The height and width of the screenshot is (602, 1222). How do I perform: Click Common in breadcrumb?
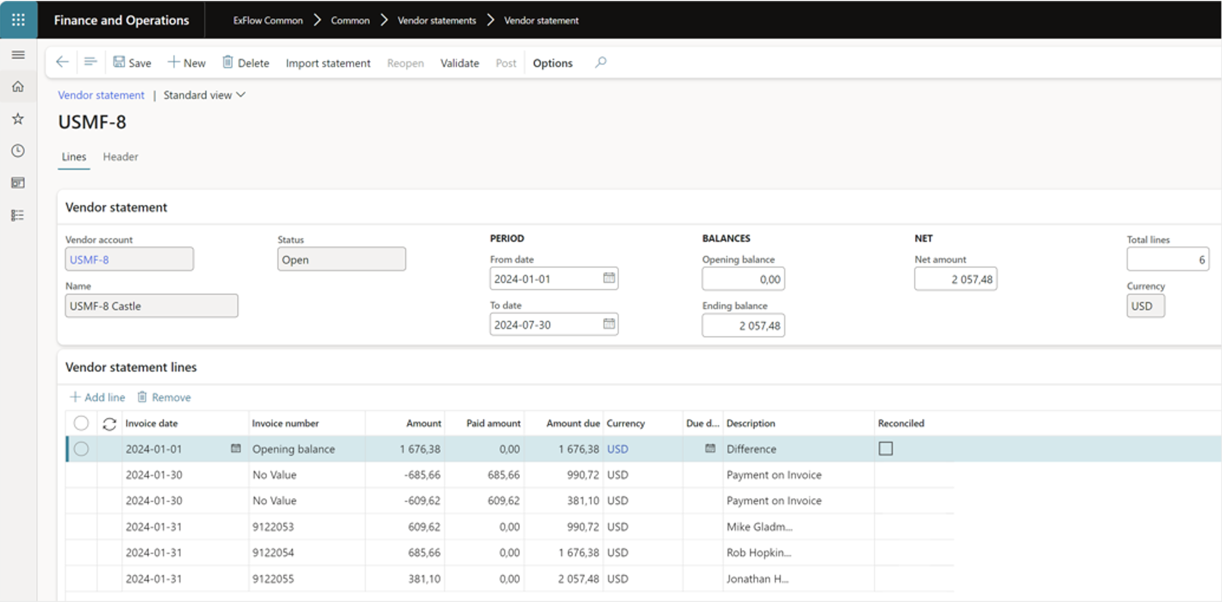[x=350, y=20]
